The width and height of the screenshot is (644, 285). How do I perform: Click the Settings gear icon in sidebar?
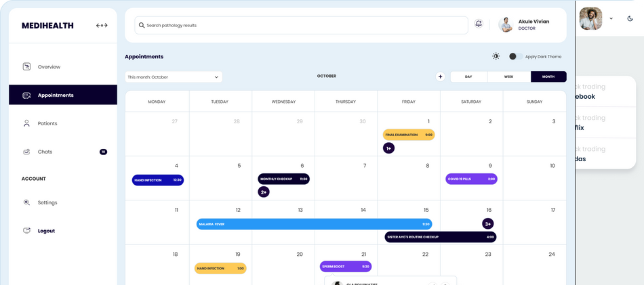coord(26,202)
